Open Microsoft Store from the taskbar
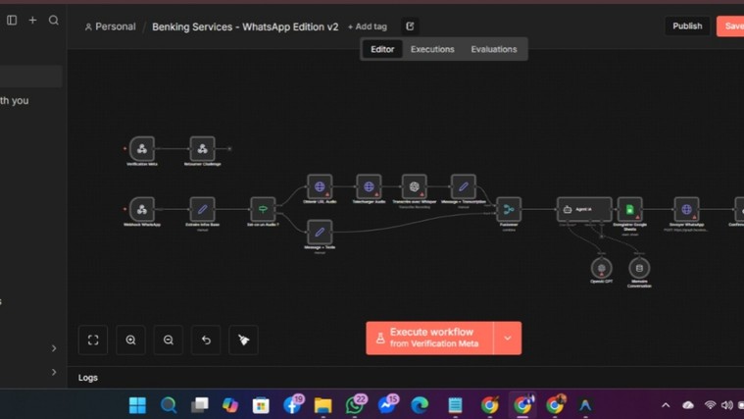744x419 pixels. point(261,405)
